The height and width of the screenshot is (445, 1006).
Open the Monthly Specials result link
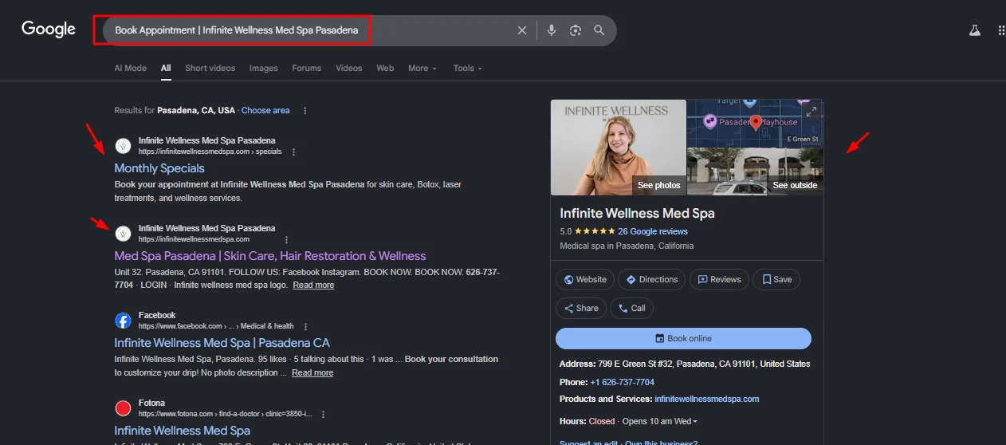159,168
